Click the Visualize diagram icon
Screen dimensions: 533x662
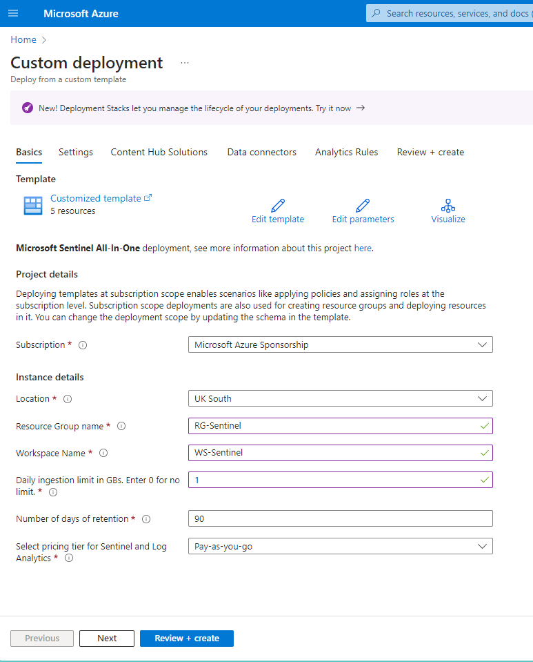click(447, 206)
